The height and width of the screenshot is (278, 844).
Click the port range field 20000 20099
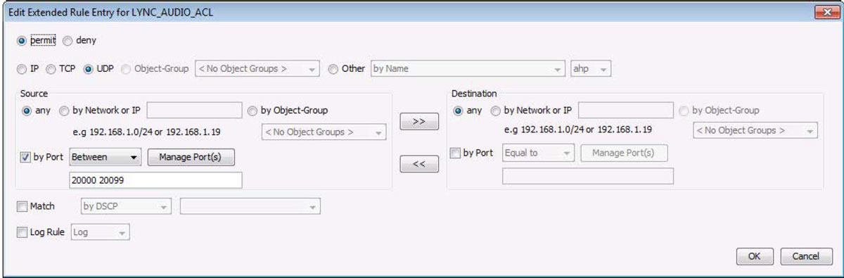(x=156, y=180)
